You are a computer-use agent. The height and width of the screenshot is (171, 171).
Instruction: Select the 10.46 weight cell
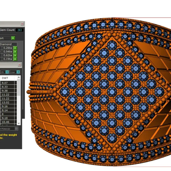pyautogui.click(x=7, y=122)
